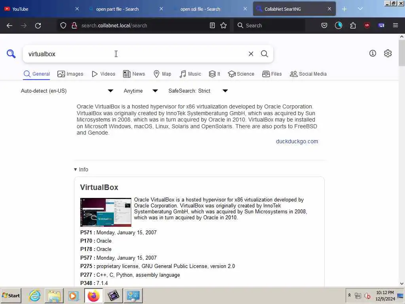Click the address bar URL
Image resolution: width=405 pixels, height=304 pixels.
pos(114,26)
